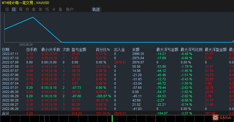The width and height of the screenshot is (234, 122).
Task: Click the 轨迹 track button
Action: point(96,10)
